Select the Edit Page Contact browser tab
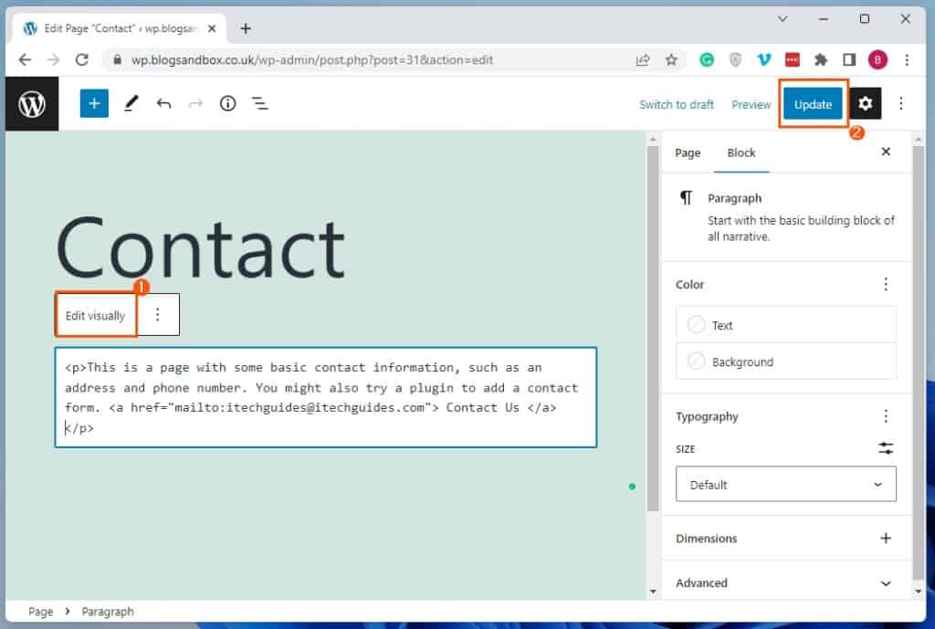935x629 pixels. [x=120, y=28]
